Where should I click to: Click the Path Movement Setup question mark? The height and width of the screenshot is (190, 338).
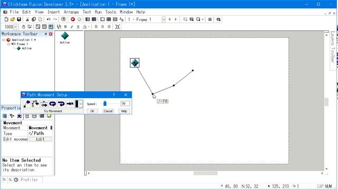pyautogui.click(x=114, y=95)
